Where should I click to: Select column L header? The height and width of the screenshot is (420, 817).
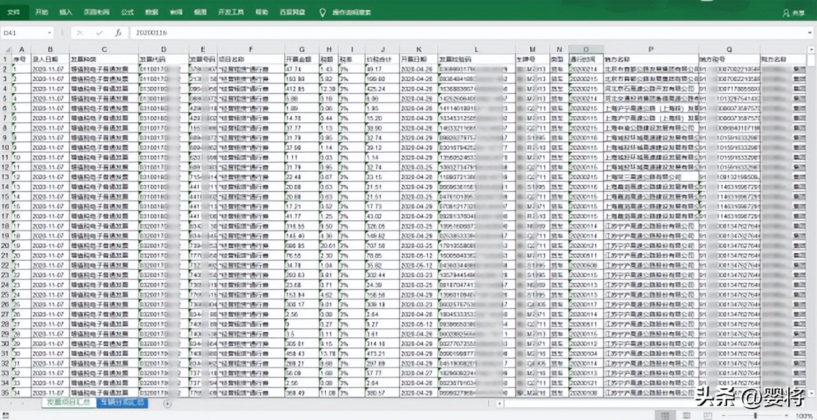coord(477,50)
